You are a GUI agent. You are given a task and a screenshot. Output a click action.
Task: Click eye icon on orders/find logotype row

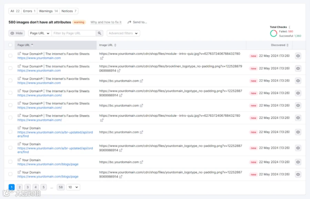[x=298, y=148]
